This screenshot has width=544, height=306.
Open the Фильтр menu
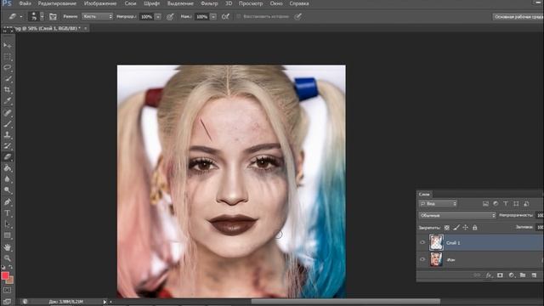209,3
